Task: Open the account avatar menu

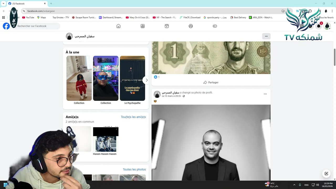Action: [327, 26]
